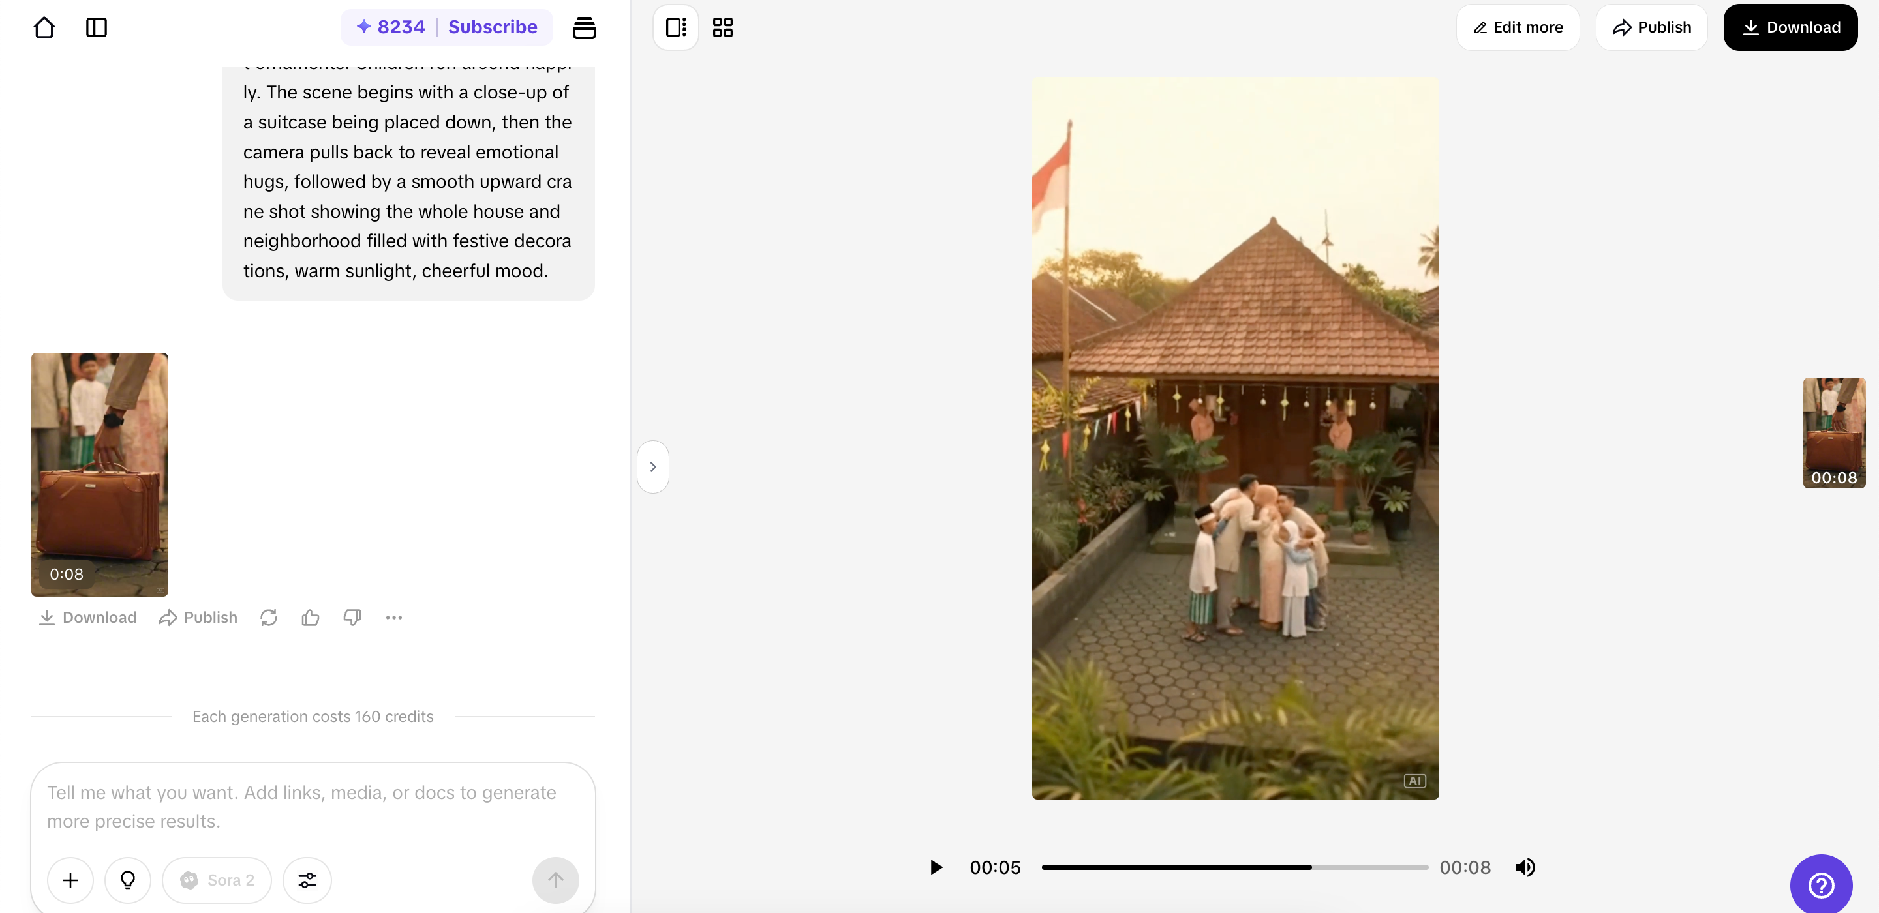Open more options ellipsis under the video
This screenshot has width=1879, height=913.
[394, 618]
